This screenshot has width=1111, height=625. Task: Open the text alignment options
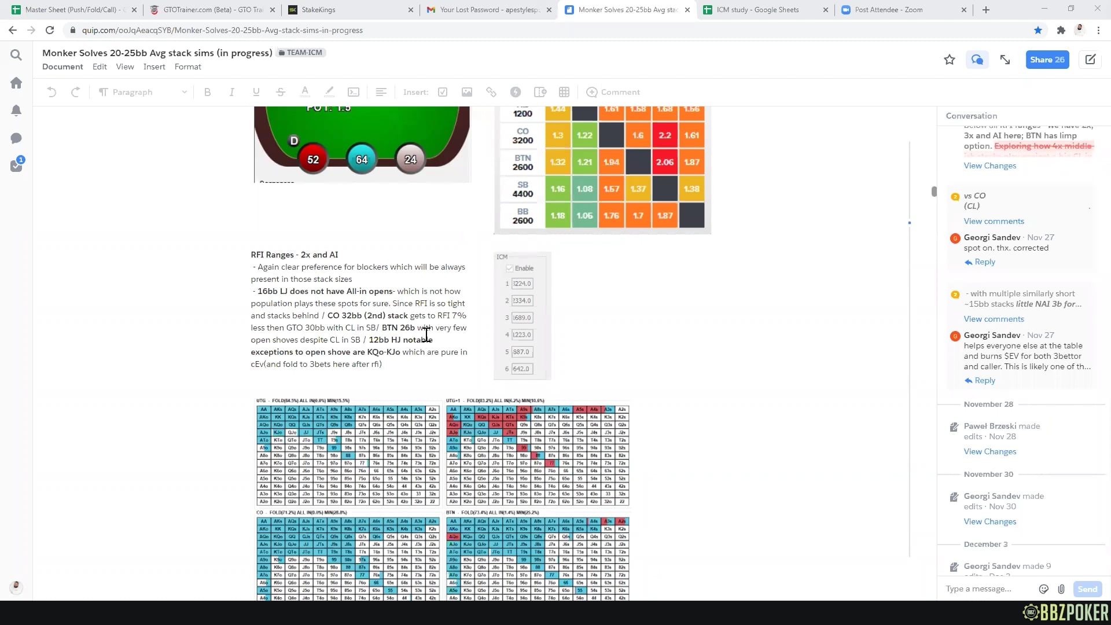[381, 92]
